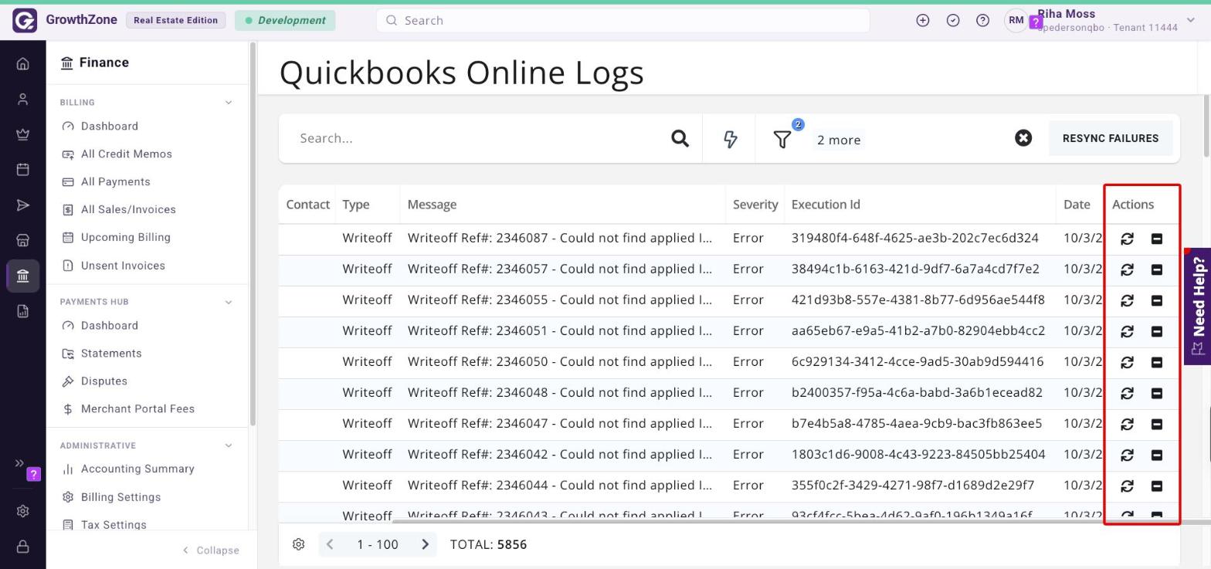Click the minus icon for Writeoff Ref# 2346051
Viewport: 1211px width, 569px height.
click(1156, 331)
